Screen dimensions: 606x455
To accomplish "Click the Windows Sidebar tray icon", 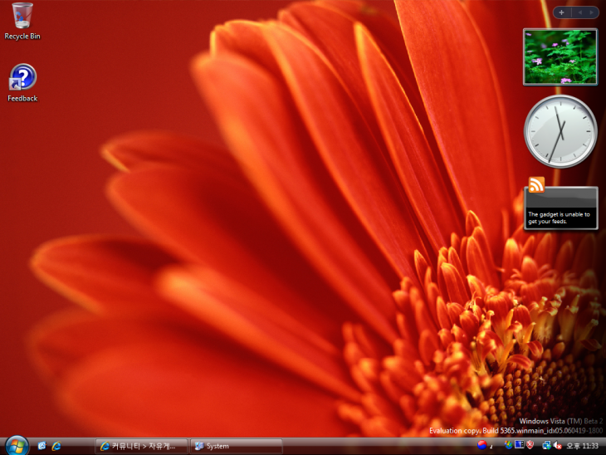I will [x=509, y=445].
